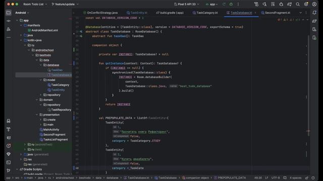Image resolution: width=323 pixels, height=181 pixels.
Task: Switch to the TaskCategory.kt tab
Action: [x=205, y=13]
